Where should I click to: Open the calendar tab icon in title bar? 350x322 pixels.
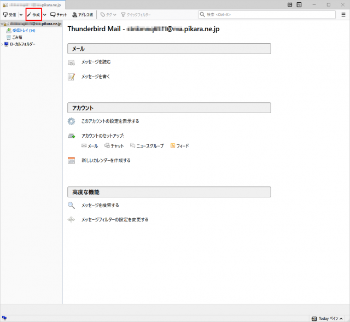[289, 4]
